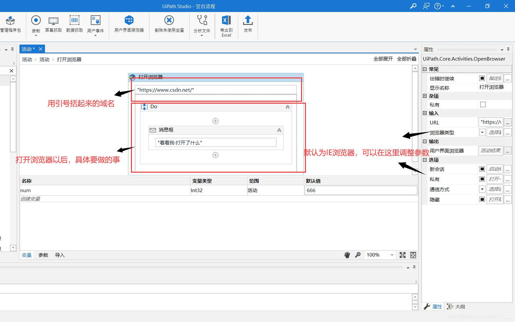
Task: Open the browser type (浏览器类型) dropdown
Action: [482, 132]
